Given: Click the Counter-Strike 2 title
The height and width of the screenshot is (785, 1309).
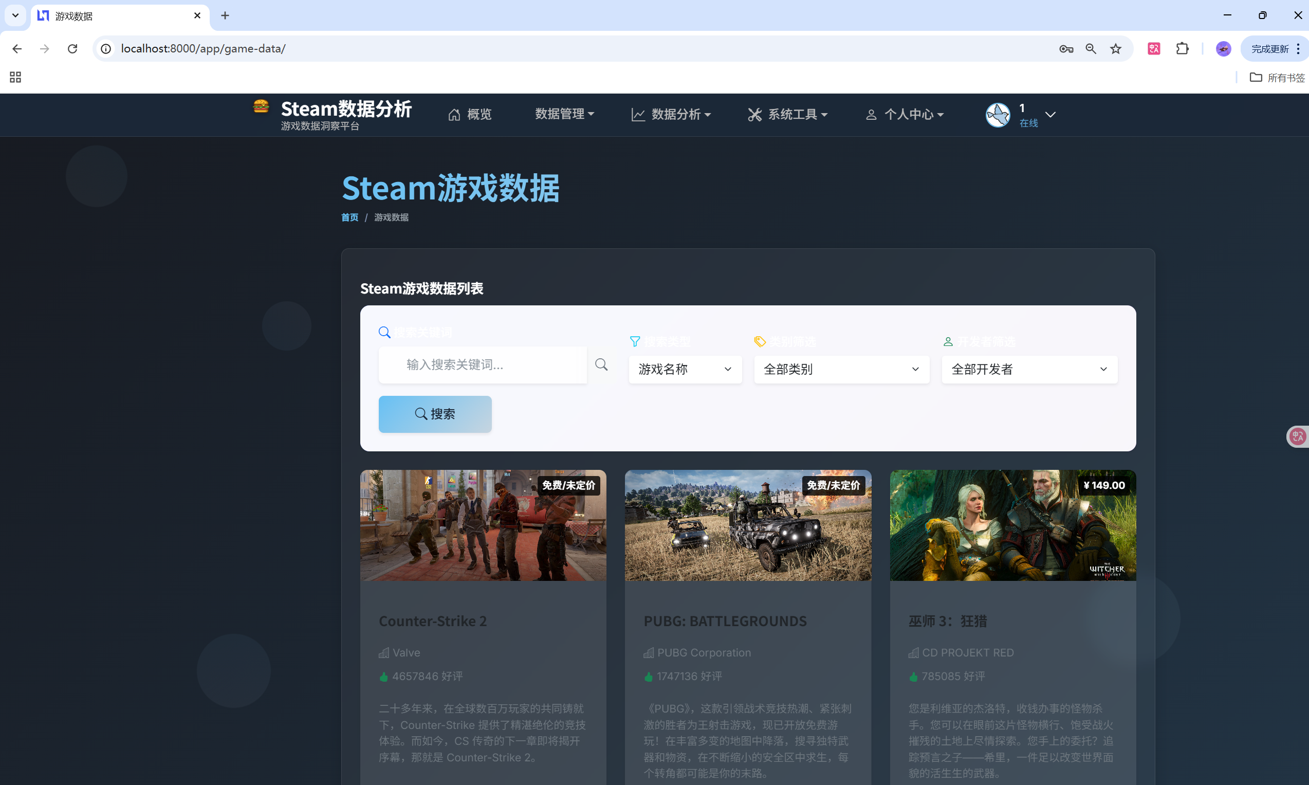Looking at the screenshot, I should point(432,621).
